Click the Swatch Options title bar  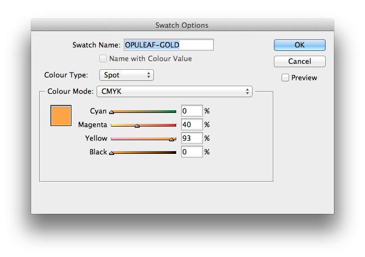[x=182, y=25]
